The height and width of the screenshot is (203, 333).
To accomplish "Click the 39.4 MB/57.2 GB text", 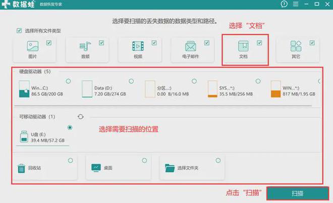I will click(47, 141).
